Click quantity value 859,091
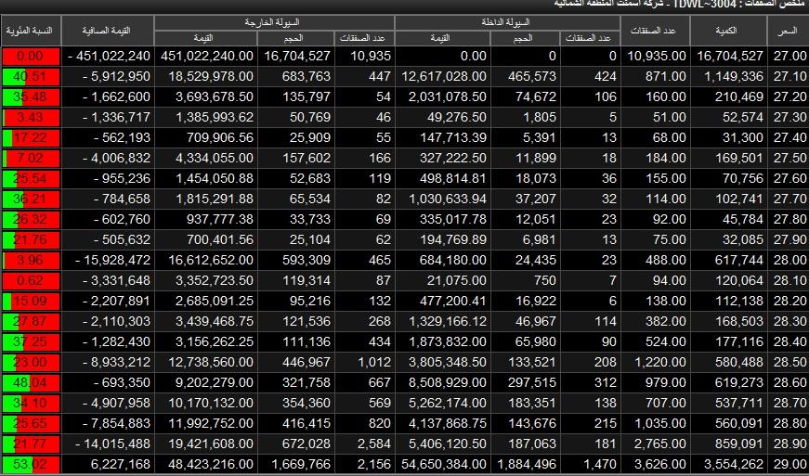The width and height of the screenshot is (809, 476). tap(728, 444)
